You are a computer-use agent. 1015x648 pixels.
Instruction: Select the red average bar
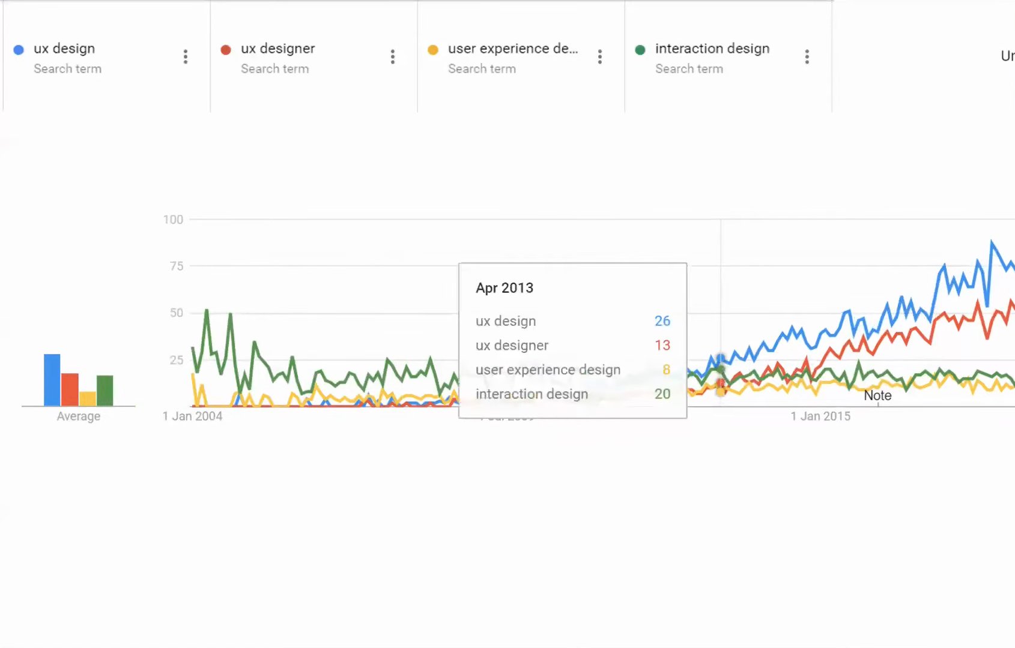tap(70, 389)
